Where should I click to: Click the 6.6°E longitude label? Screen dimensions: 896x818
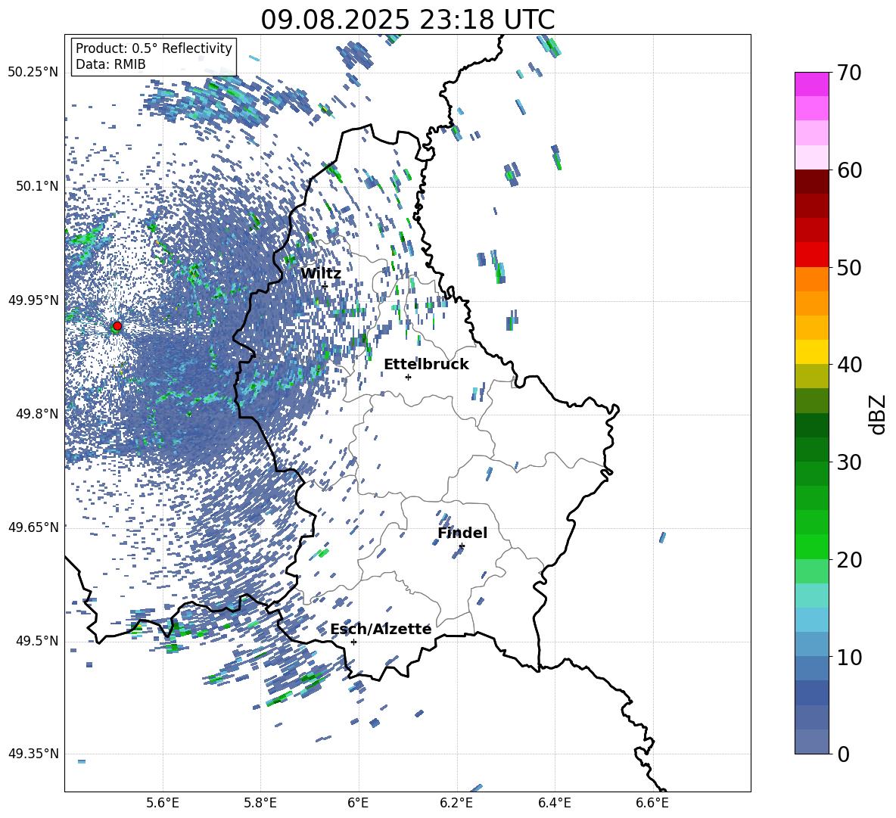coord(652,803)
